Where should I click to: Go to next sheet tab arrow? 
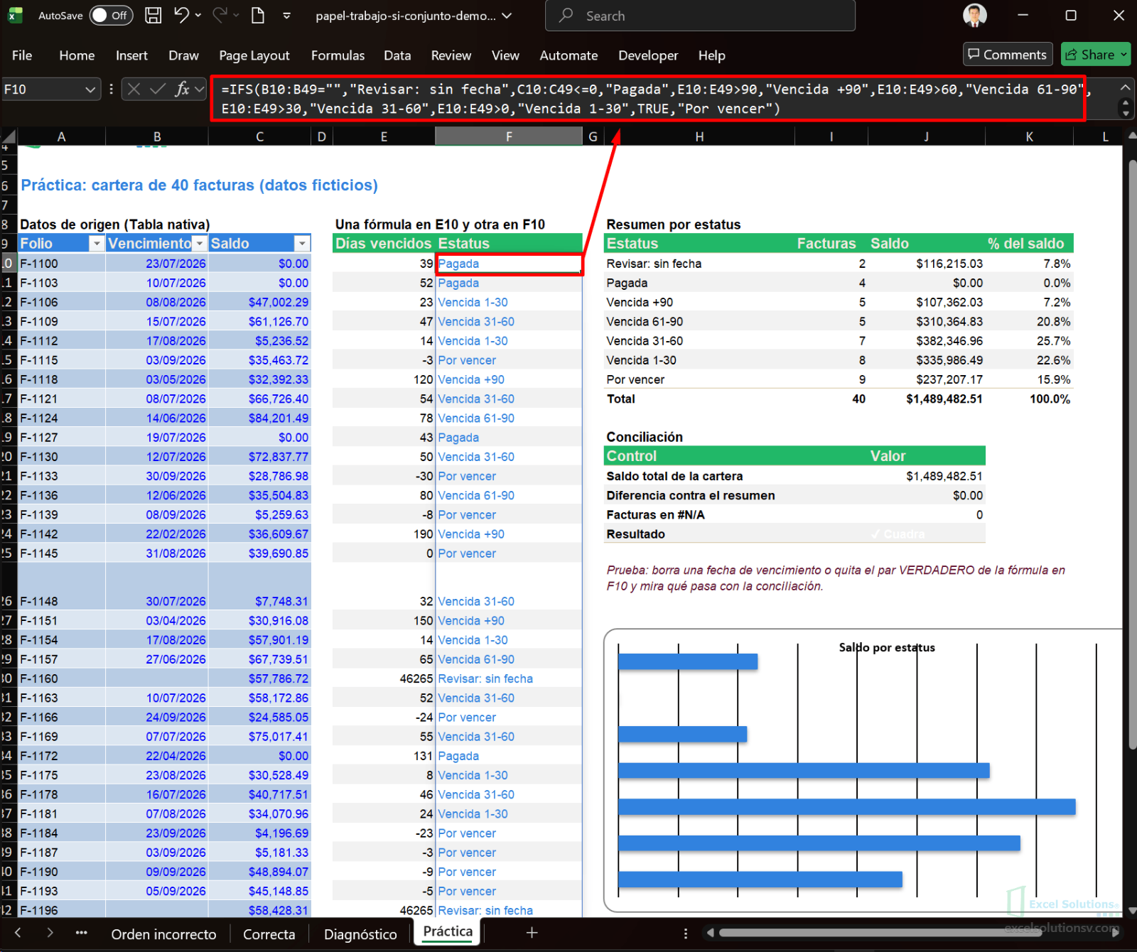click(50, 932)
